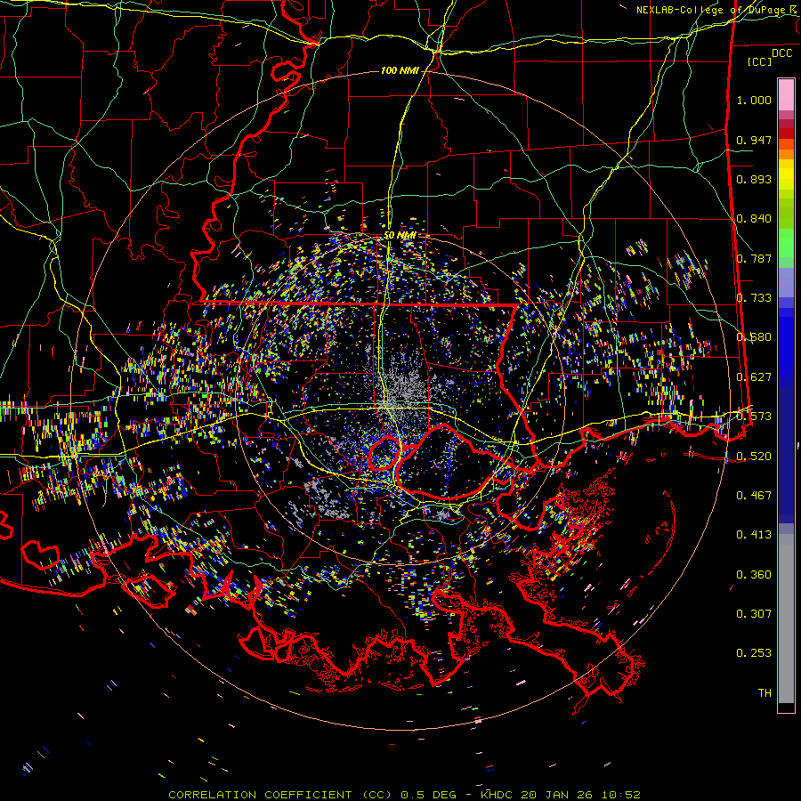Click the 0.520 color scale value
This screenshot has height=801, width=801.
(754, 457)
